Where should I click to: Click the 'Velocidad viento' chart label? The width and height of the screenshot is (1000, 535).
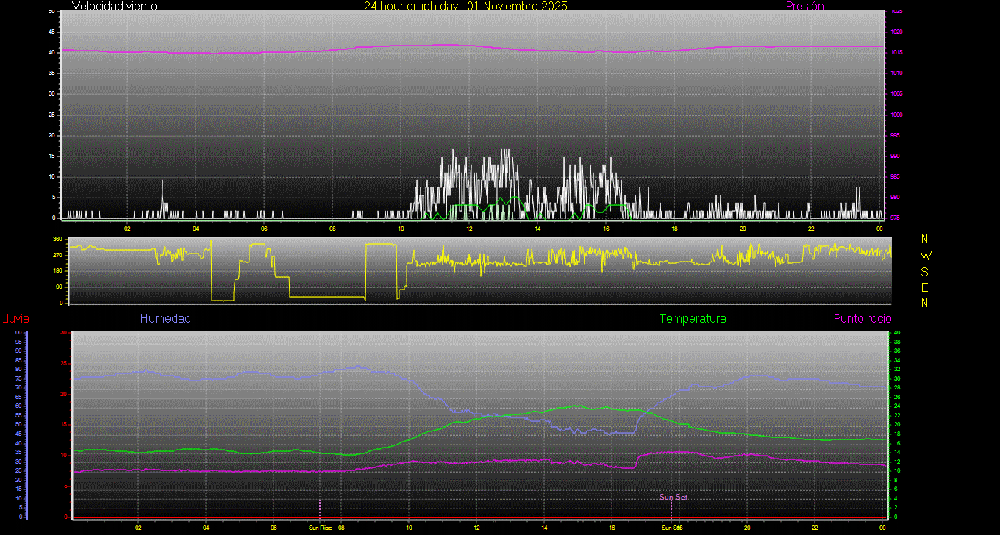click(x=114, y=6)
